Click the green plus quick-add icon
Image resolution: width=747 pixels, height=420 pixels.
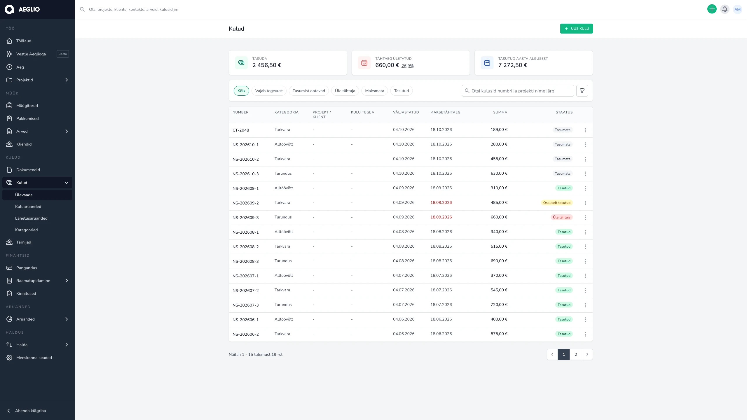point(712,9)
